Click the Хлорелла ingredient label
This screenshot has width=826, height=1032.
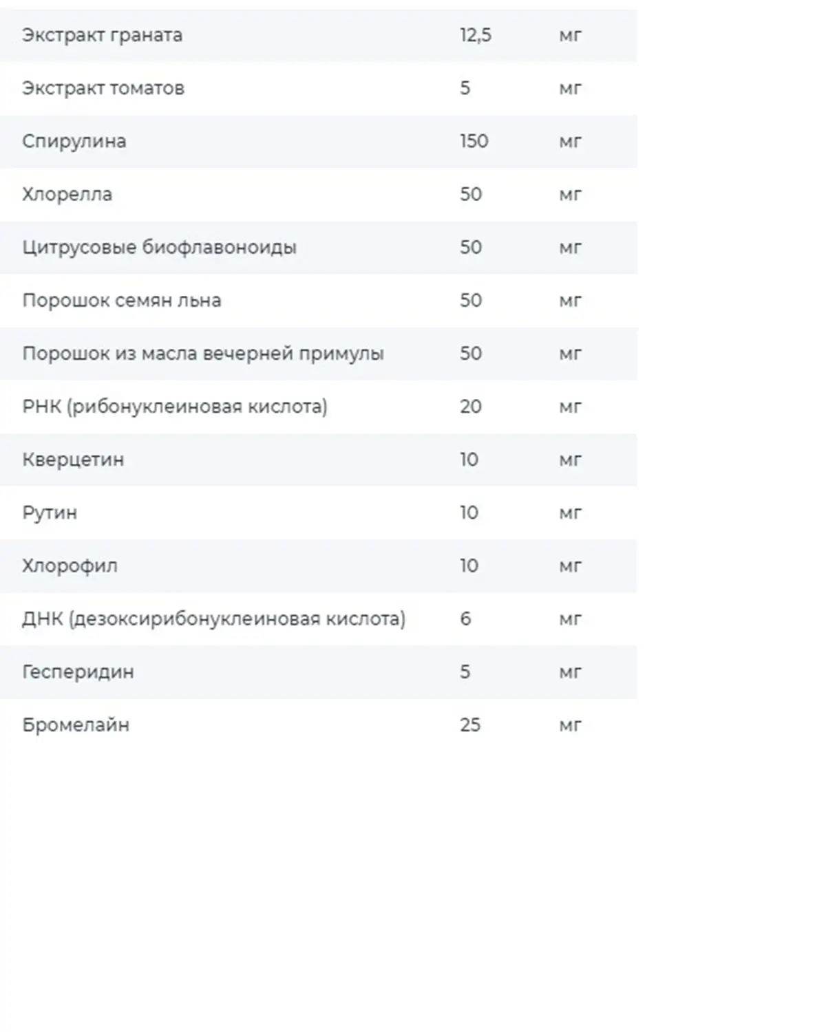(67, 194)
